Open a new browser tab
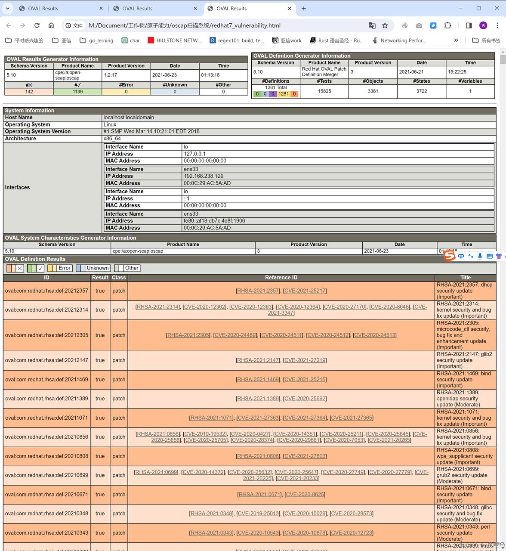Screen dimensions: 506x551 click(x=304, y=8)
